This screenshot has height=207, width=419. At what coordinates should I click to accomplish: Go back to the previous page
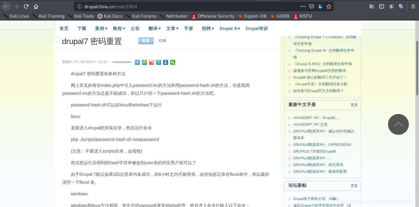tap(6, 6)
